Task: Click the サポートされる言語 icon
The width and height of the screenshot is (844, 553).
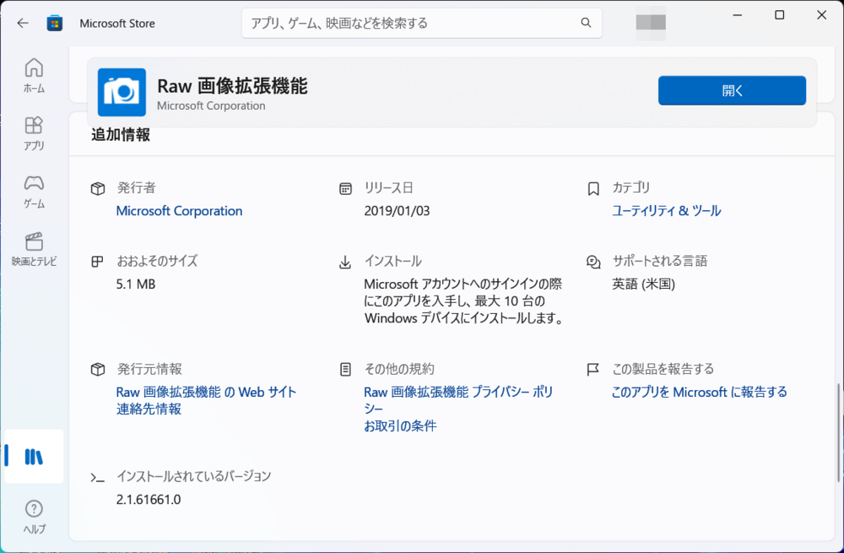Action: [593, 263]
